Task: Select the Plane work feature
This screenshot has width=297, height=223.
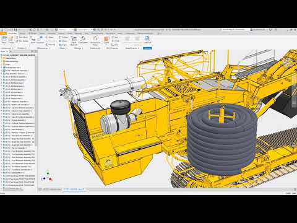Action: pyautogui.click(x=106, y=40)
